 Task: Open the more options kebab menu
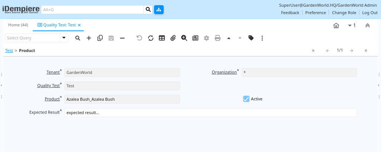262,38
